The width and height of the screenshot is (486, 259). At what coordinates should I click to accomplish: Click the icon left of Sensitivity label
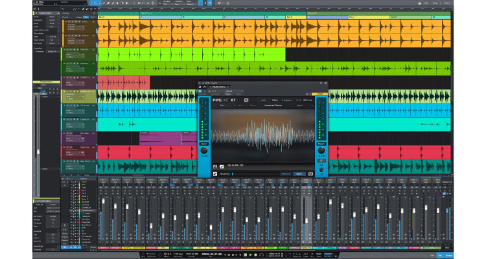215,174
